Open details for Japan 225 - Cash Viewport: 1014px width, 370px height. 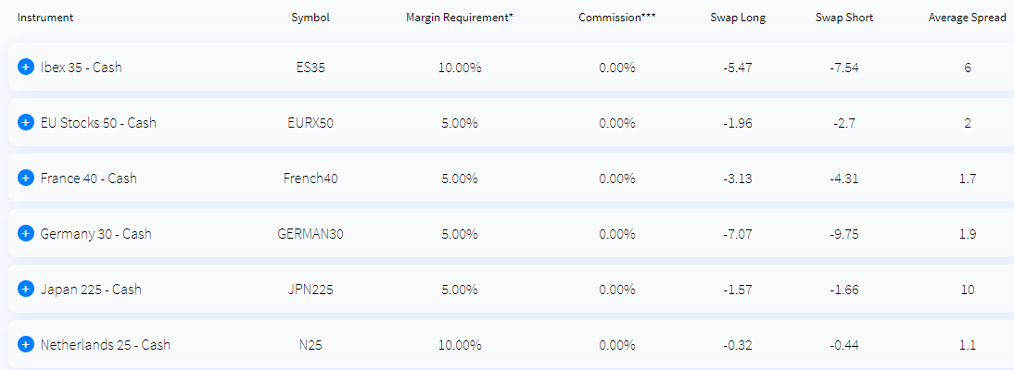point(25,290)
